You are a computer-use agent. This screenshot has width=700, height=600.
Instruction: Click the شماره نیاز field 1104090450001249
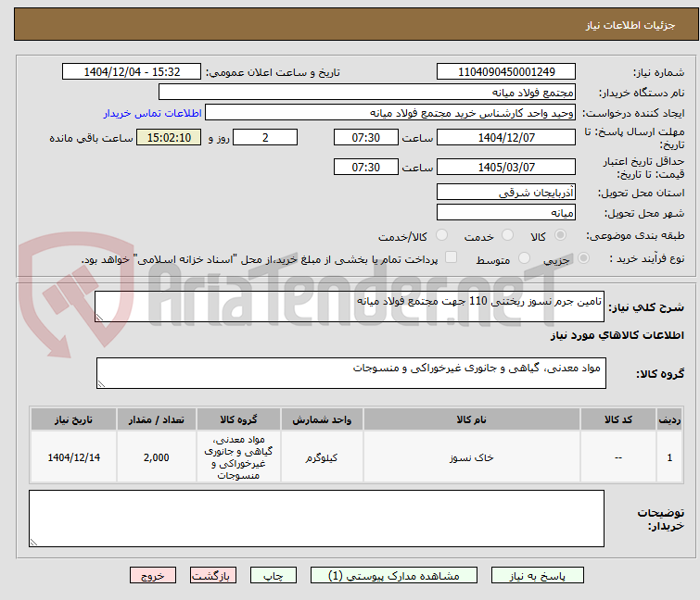click(x=506, y=72)
